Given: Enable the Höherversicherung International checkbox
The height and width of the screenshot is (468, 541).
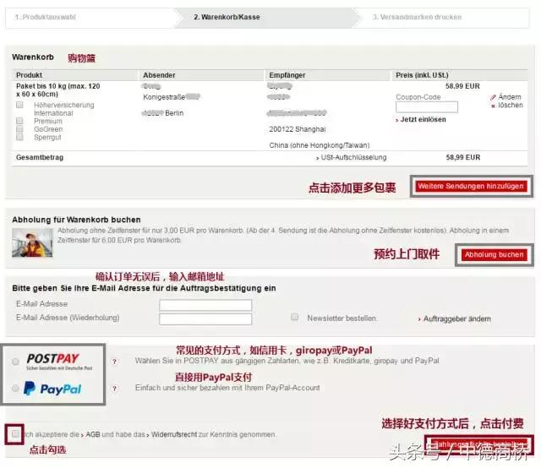Looking at the screenshot, I should click(19, 105).
